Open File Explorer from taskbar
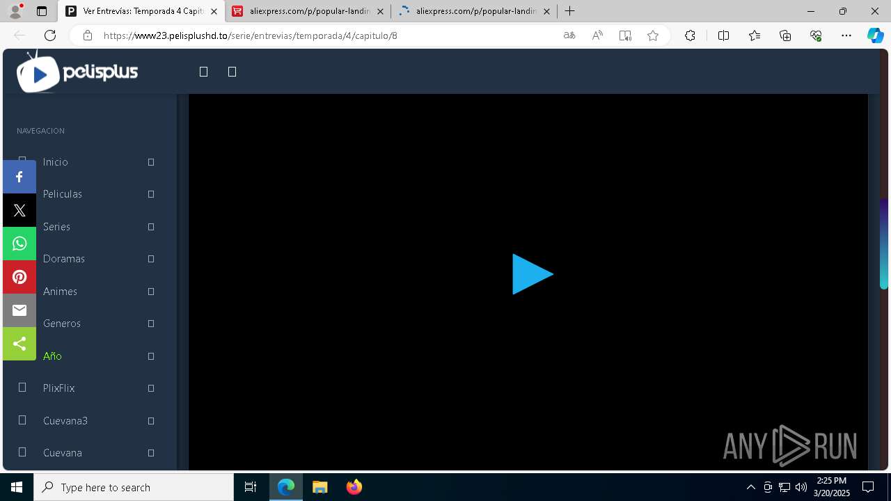Screen dimensions: 891x501 click(x=320, y=487)
